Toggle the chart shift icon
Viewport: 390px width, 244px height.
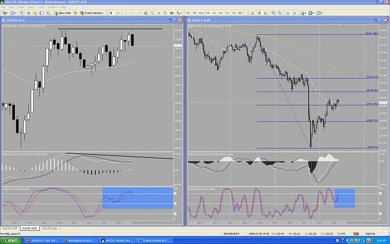pyautogui.click(x=295, y=13)
